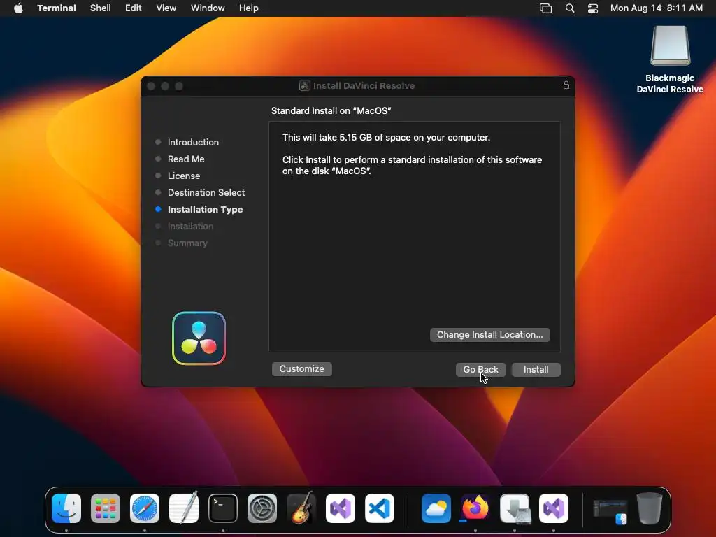The width and height of the screenshot is (716, 537).
Task: Select the Installation Type step
Action: point(205,210)
